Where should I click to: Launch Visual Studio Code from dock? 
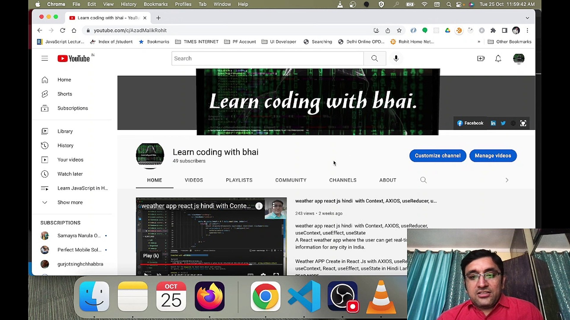tap(304, 296)
